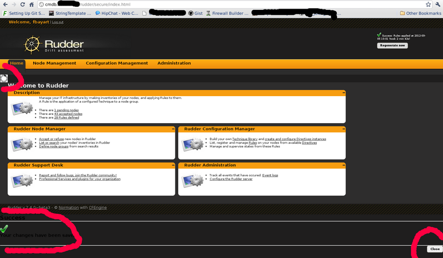Open the 28 Rules defined link
This screenshot has height=258, width=443.
[66, 118]
